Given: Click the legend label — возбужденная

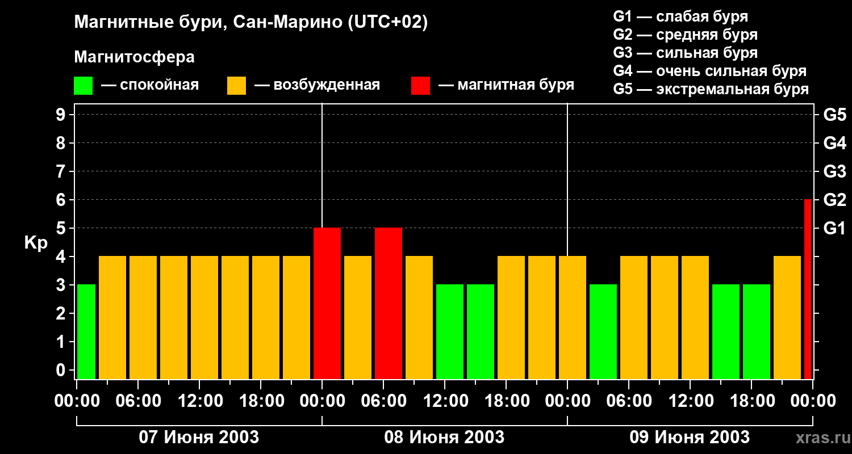Looking at the screenshot, I should point(317,86).
